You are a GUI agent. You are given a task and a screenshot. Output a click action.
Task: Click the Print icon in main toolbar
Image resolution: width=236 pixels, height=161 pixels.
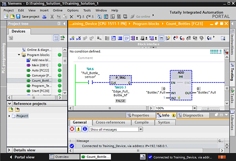[44, 16]
